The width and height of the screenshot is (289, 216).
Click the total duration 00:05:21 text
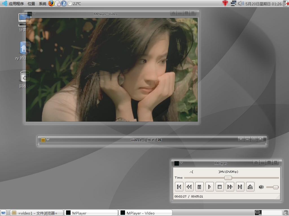pyautogui.click(x=197, y=196)
